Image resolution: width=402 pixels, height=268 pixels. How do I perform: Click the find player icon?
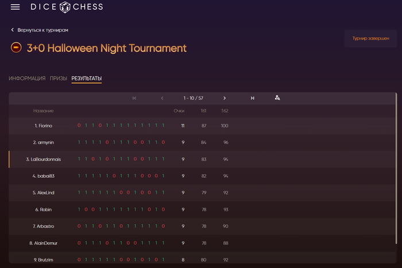point(277,98)
